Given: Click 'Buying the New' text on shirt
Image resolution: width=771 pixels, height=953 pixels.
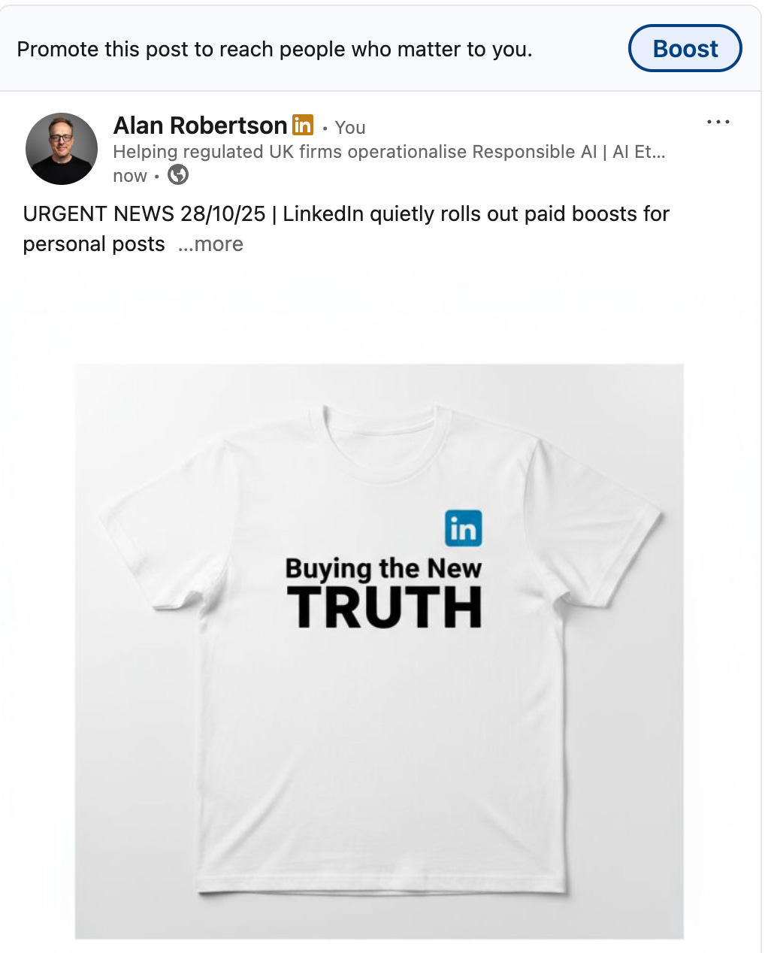Looking at the screenshot, I should point(383,569).
